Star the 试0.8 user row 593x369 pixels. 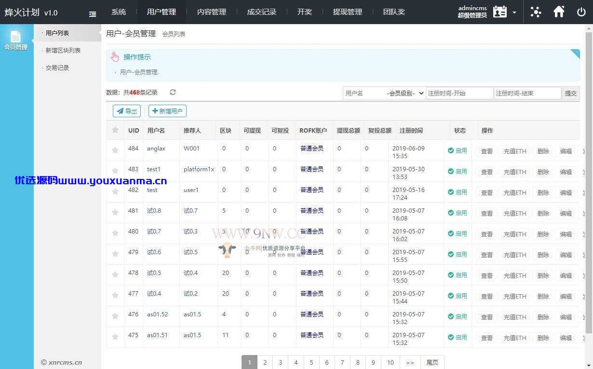click(x=115, y=212)
